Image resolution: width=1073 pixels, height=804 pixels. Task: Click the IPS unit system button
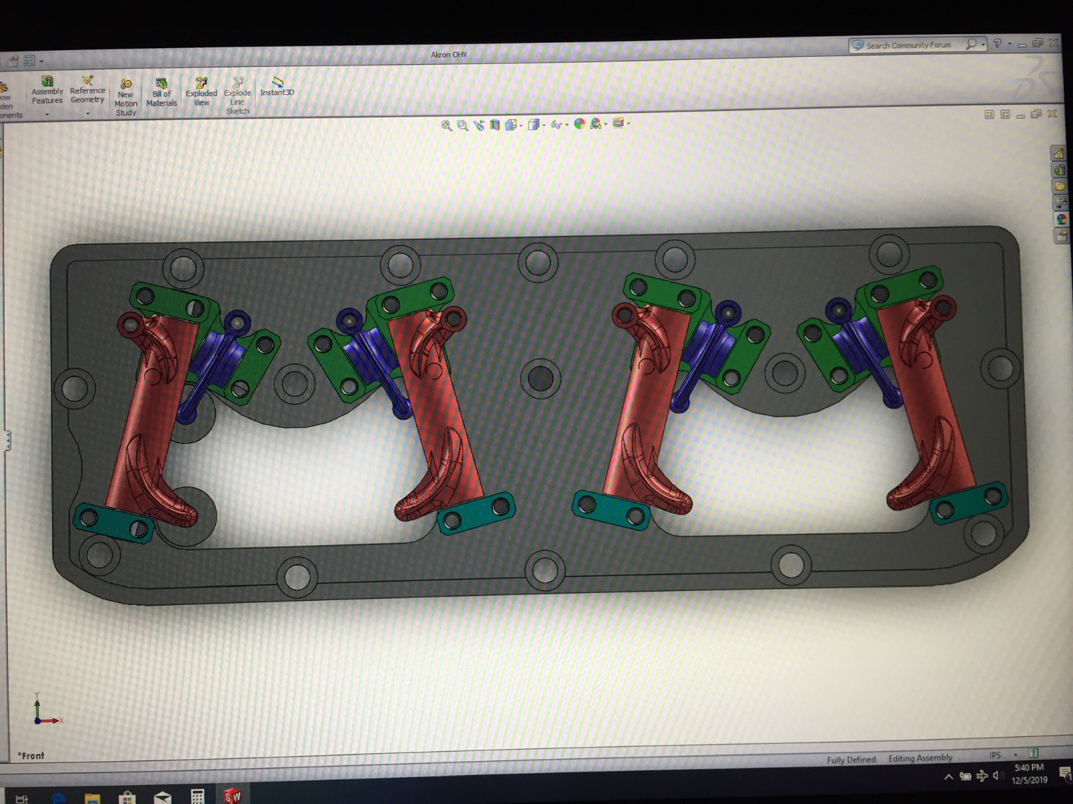click(x=995, y=755)
